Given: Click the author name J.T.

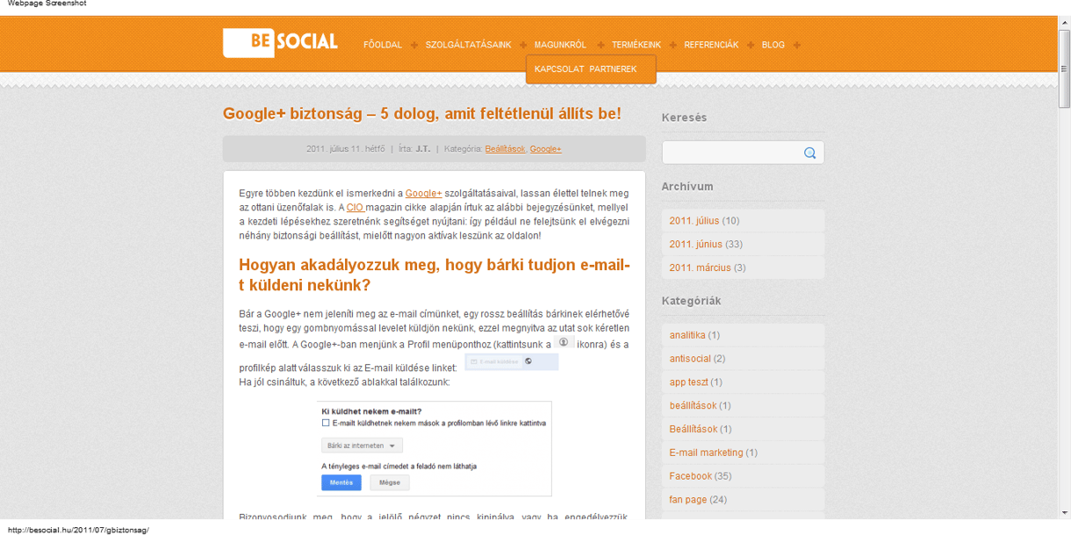Looking at the screenshot, I should 423,149.
